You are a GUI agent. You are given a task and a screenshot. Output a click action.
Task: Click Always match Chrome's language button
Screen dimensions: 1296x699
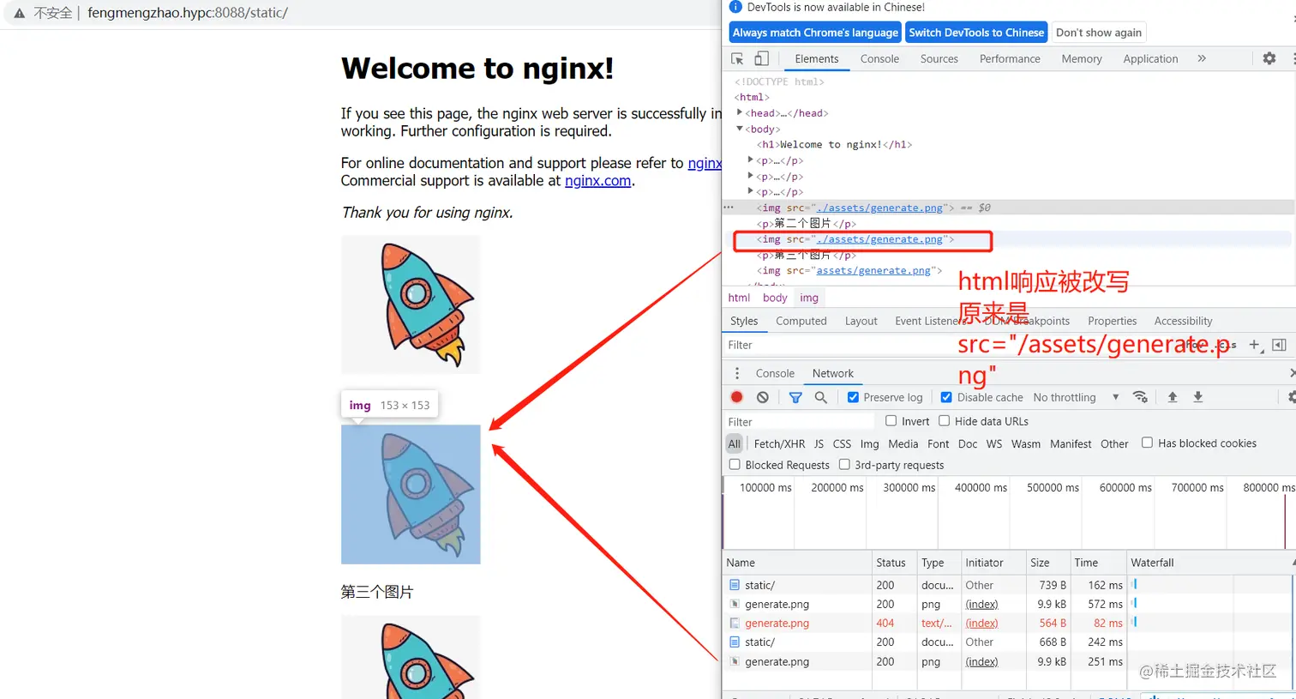pos(815,33)
